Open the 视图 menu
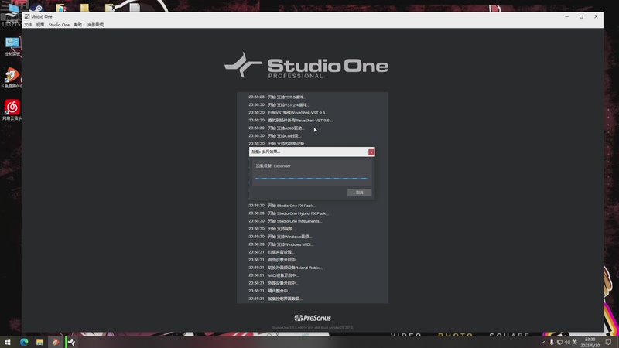 40,25
